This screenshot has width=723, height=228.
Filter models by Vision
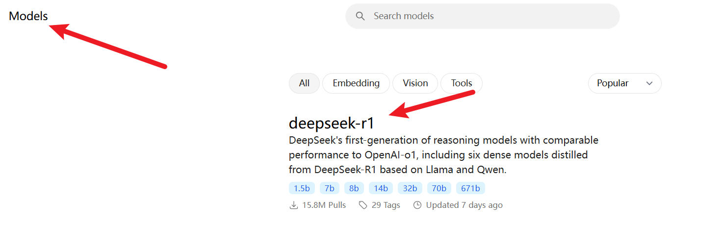click(415, 83)
